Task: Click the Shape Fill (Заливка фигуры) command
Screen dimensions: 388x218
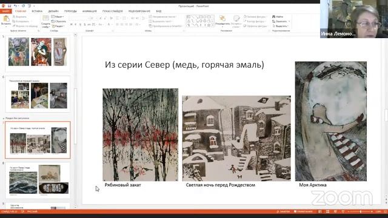Action: pyautogui.click(x=255, y=16)
